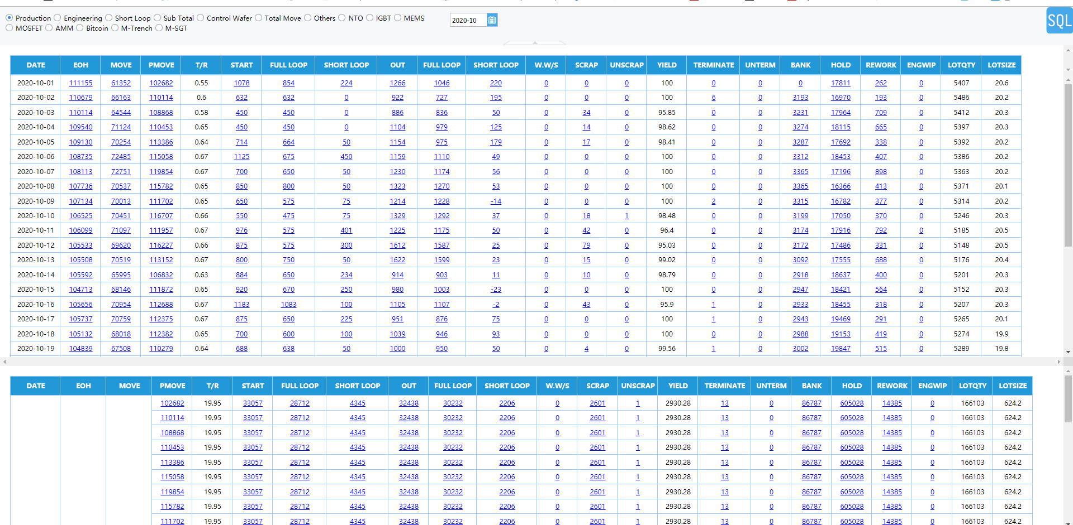Select the NTO radio button
This screenshot has height=525, width=1073.
click(x=342, y=18)
